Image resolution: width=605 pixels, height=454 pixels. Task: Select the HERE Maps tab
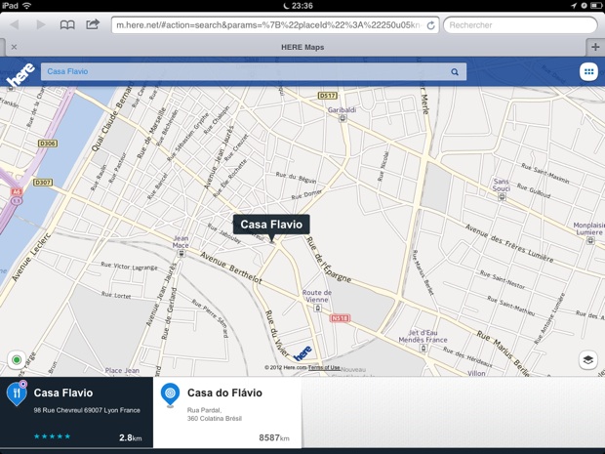pos(302,47)
